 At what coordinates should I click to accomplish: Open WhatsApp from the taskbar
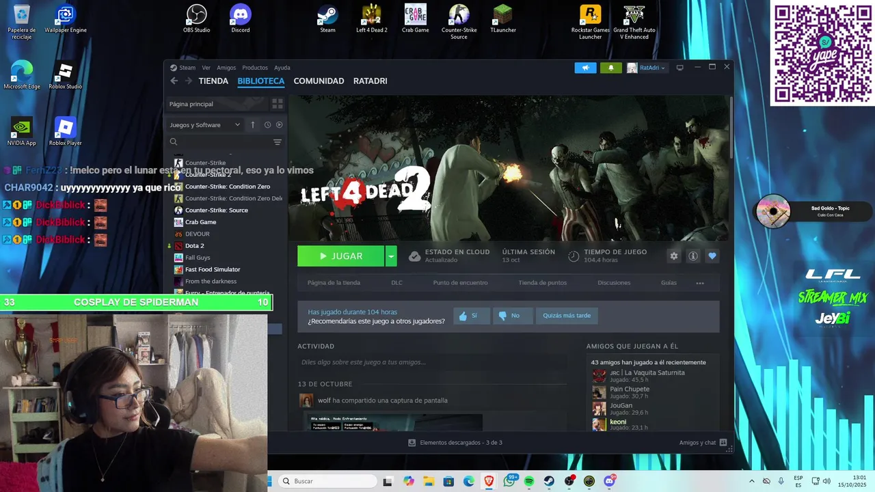509,481
